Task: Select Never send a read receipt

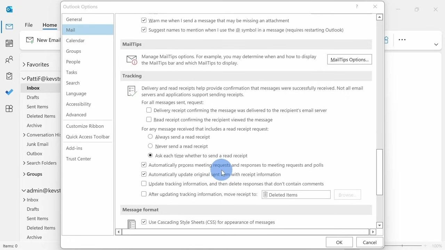Action: 150,146
